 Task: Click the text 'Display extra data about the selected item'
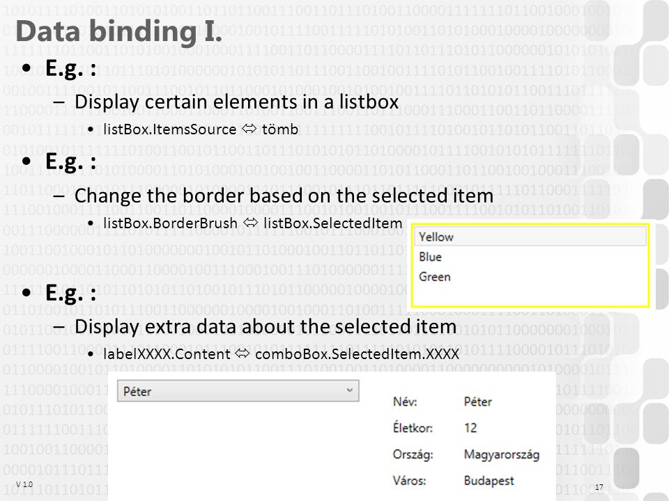point(266,327)
